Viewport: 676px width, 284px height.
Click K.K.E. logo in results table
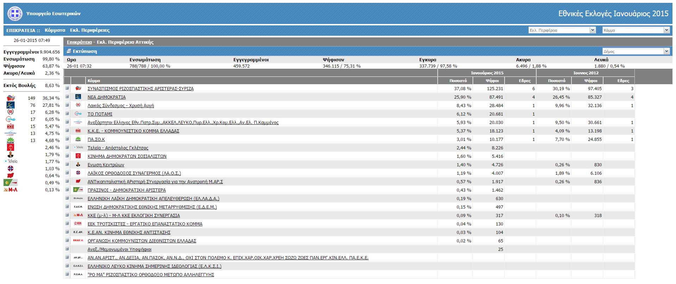pyautogui.click(x=78, y=131)
